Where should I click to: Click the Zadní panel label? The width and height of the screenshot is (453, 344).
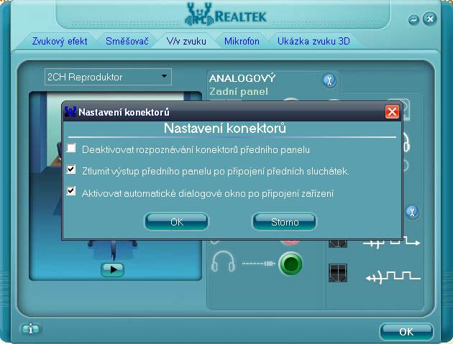coord(239,91)
